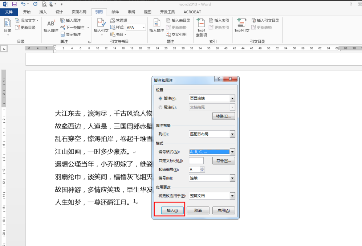362x246 pixels.
Task: Click the Word Help question mark icon
Action: (x=351, y=4)
